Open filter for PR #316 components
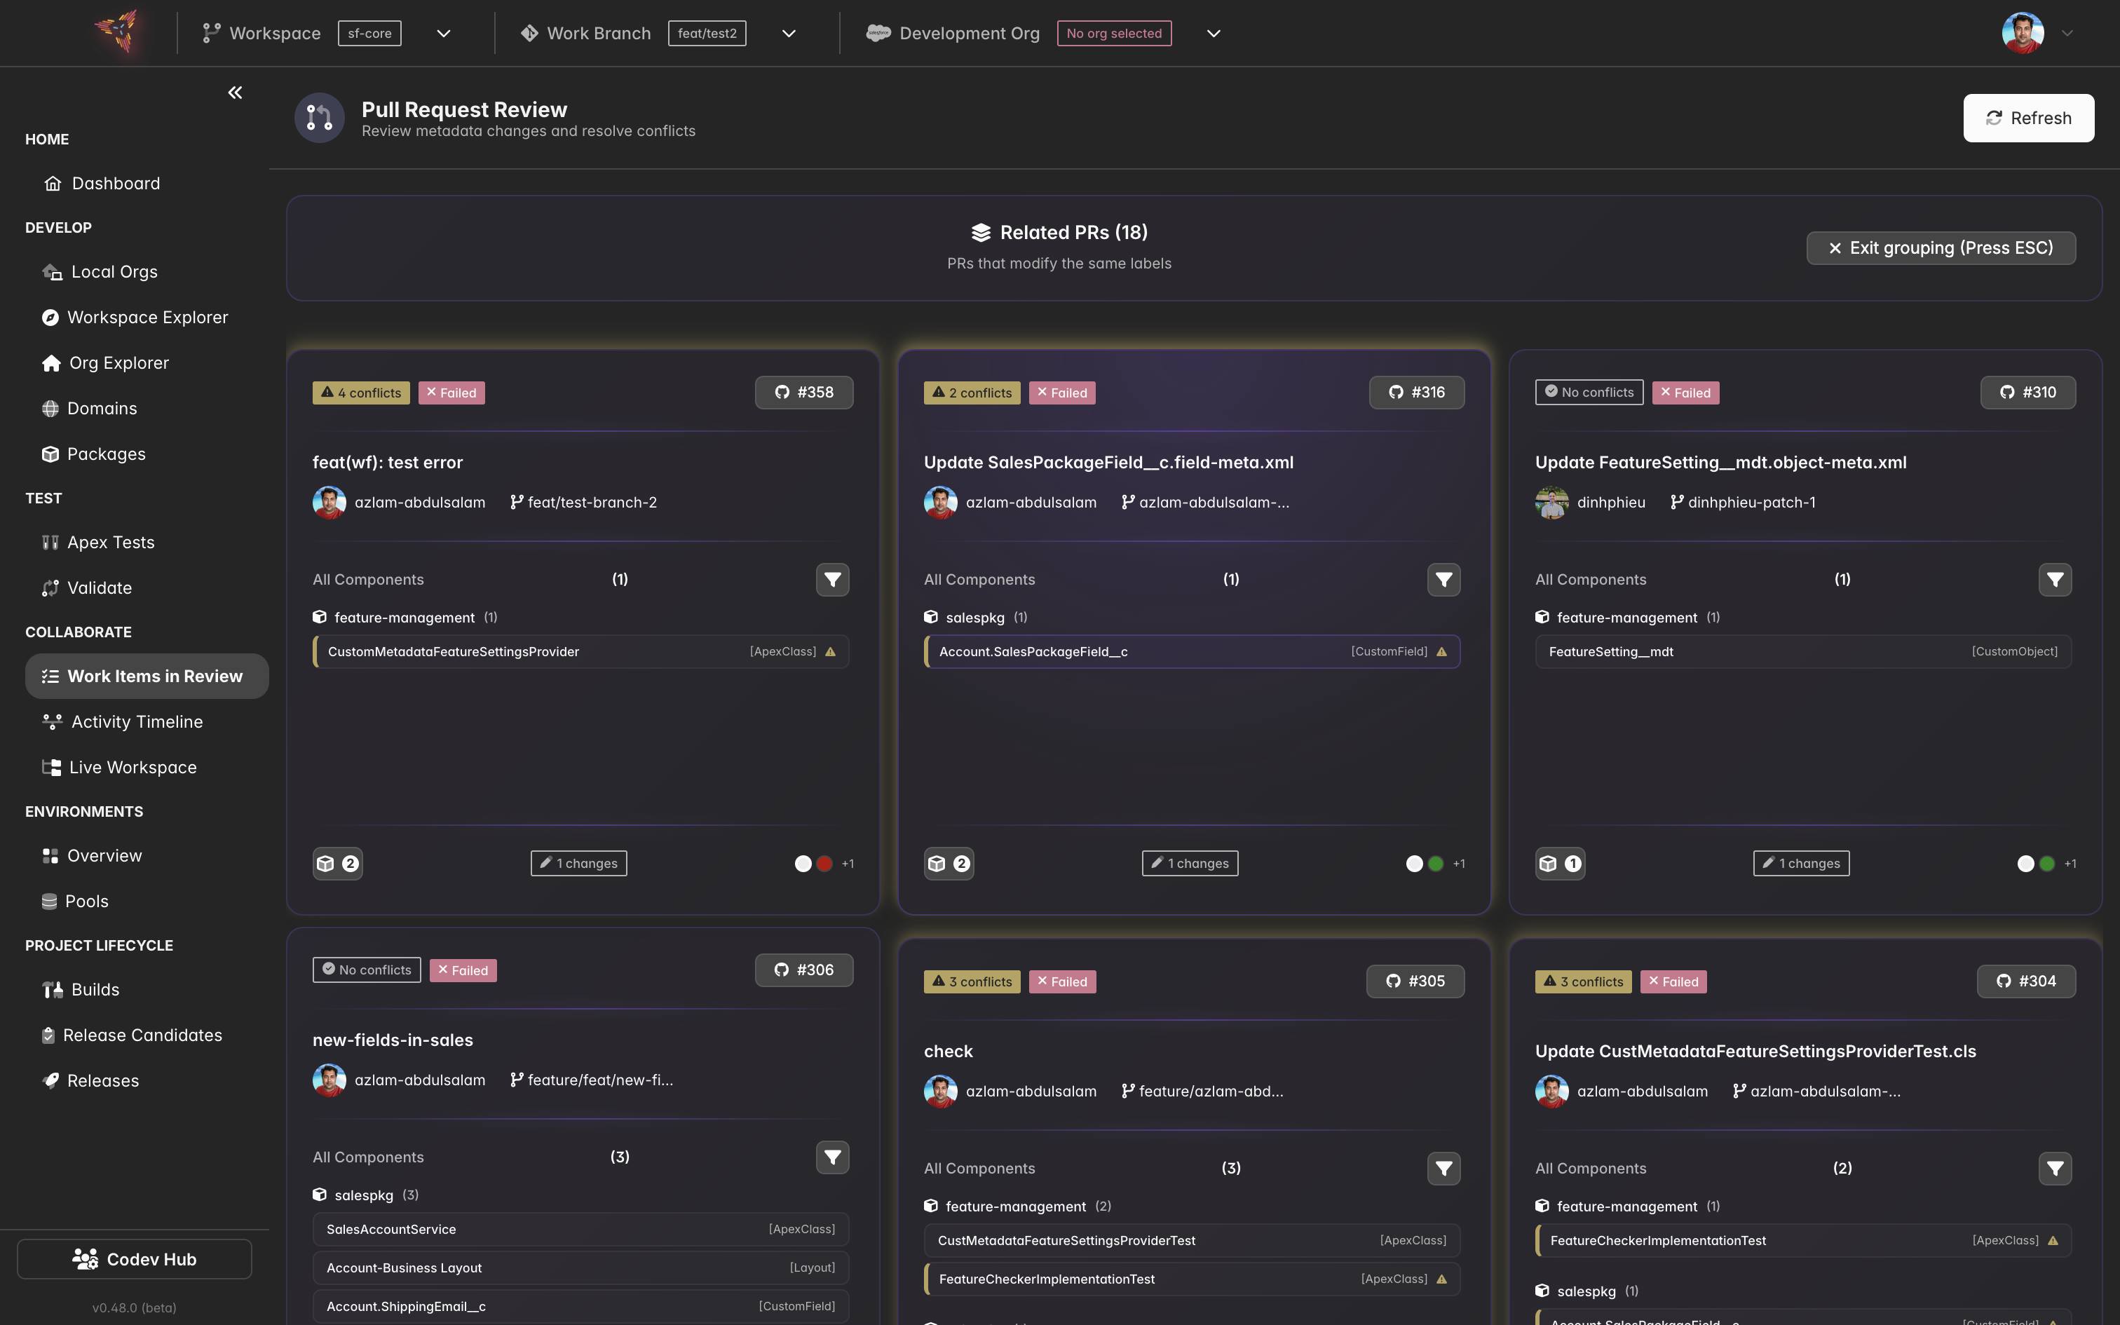Image resolution: width=2120 pixels, height=1325 pixels. point(1443,579)
